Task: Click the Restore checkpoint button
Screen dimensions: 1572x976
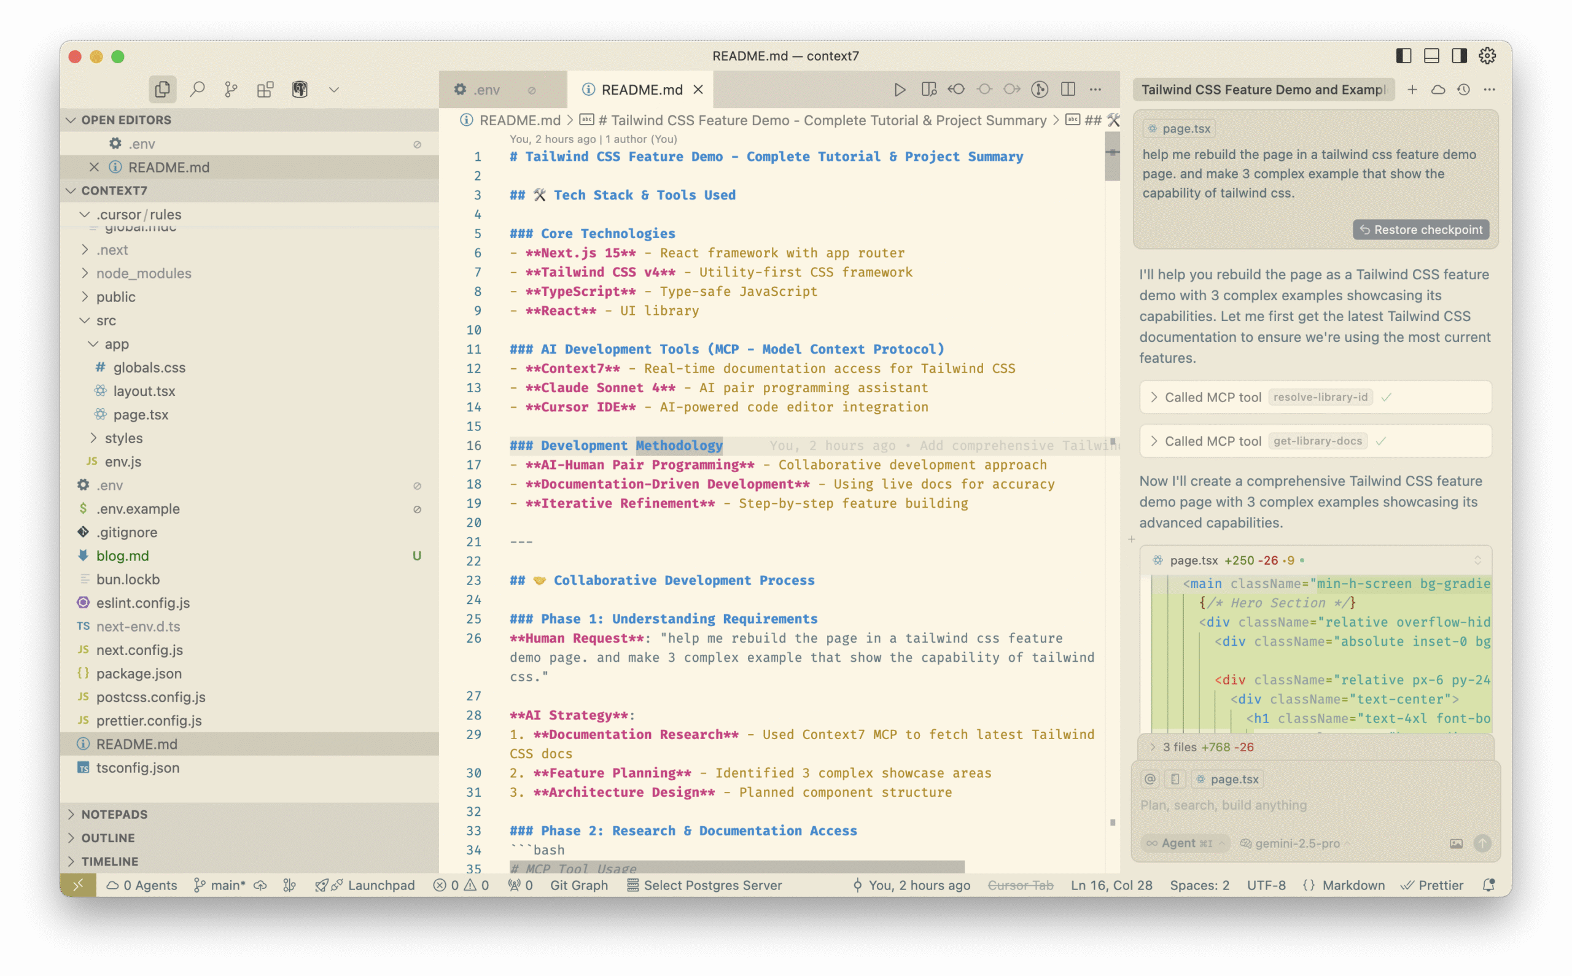Action: coord(1420,229)
